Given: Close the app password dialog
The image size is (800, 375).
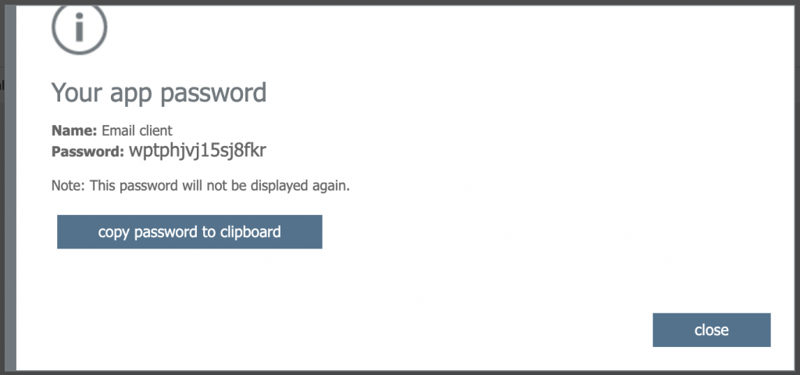Looking at the screenshot, I should click(x=711, y=330).
